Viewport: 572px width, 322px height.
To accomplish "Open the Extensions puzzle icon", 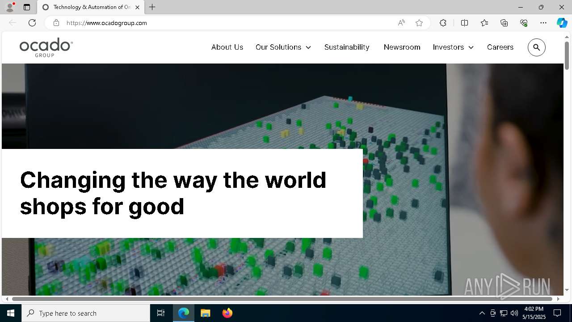I will coord(443,23).
